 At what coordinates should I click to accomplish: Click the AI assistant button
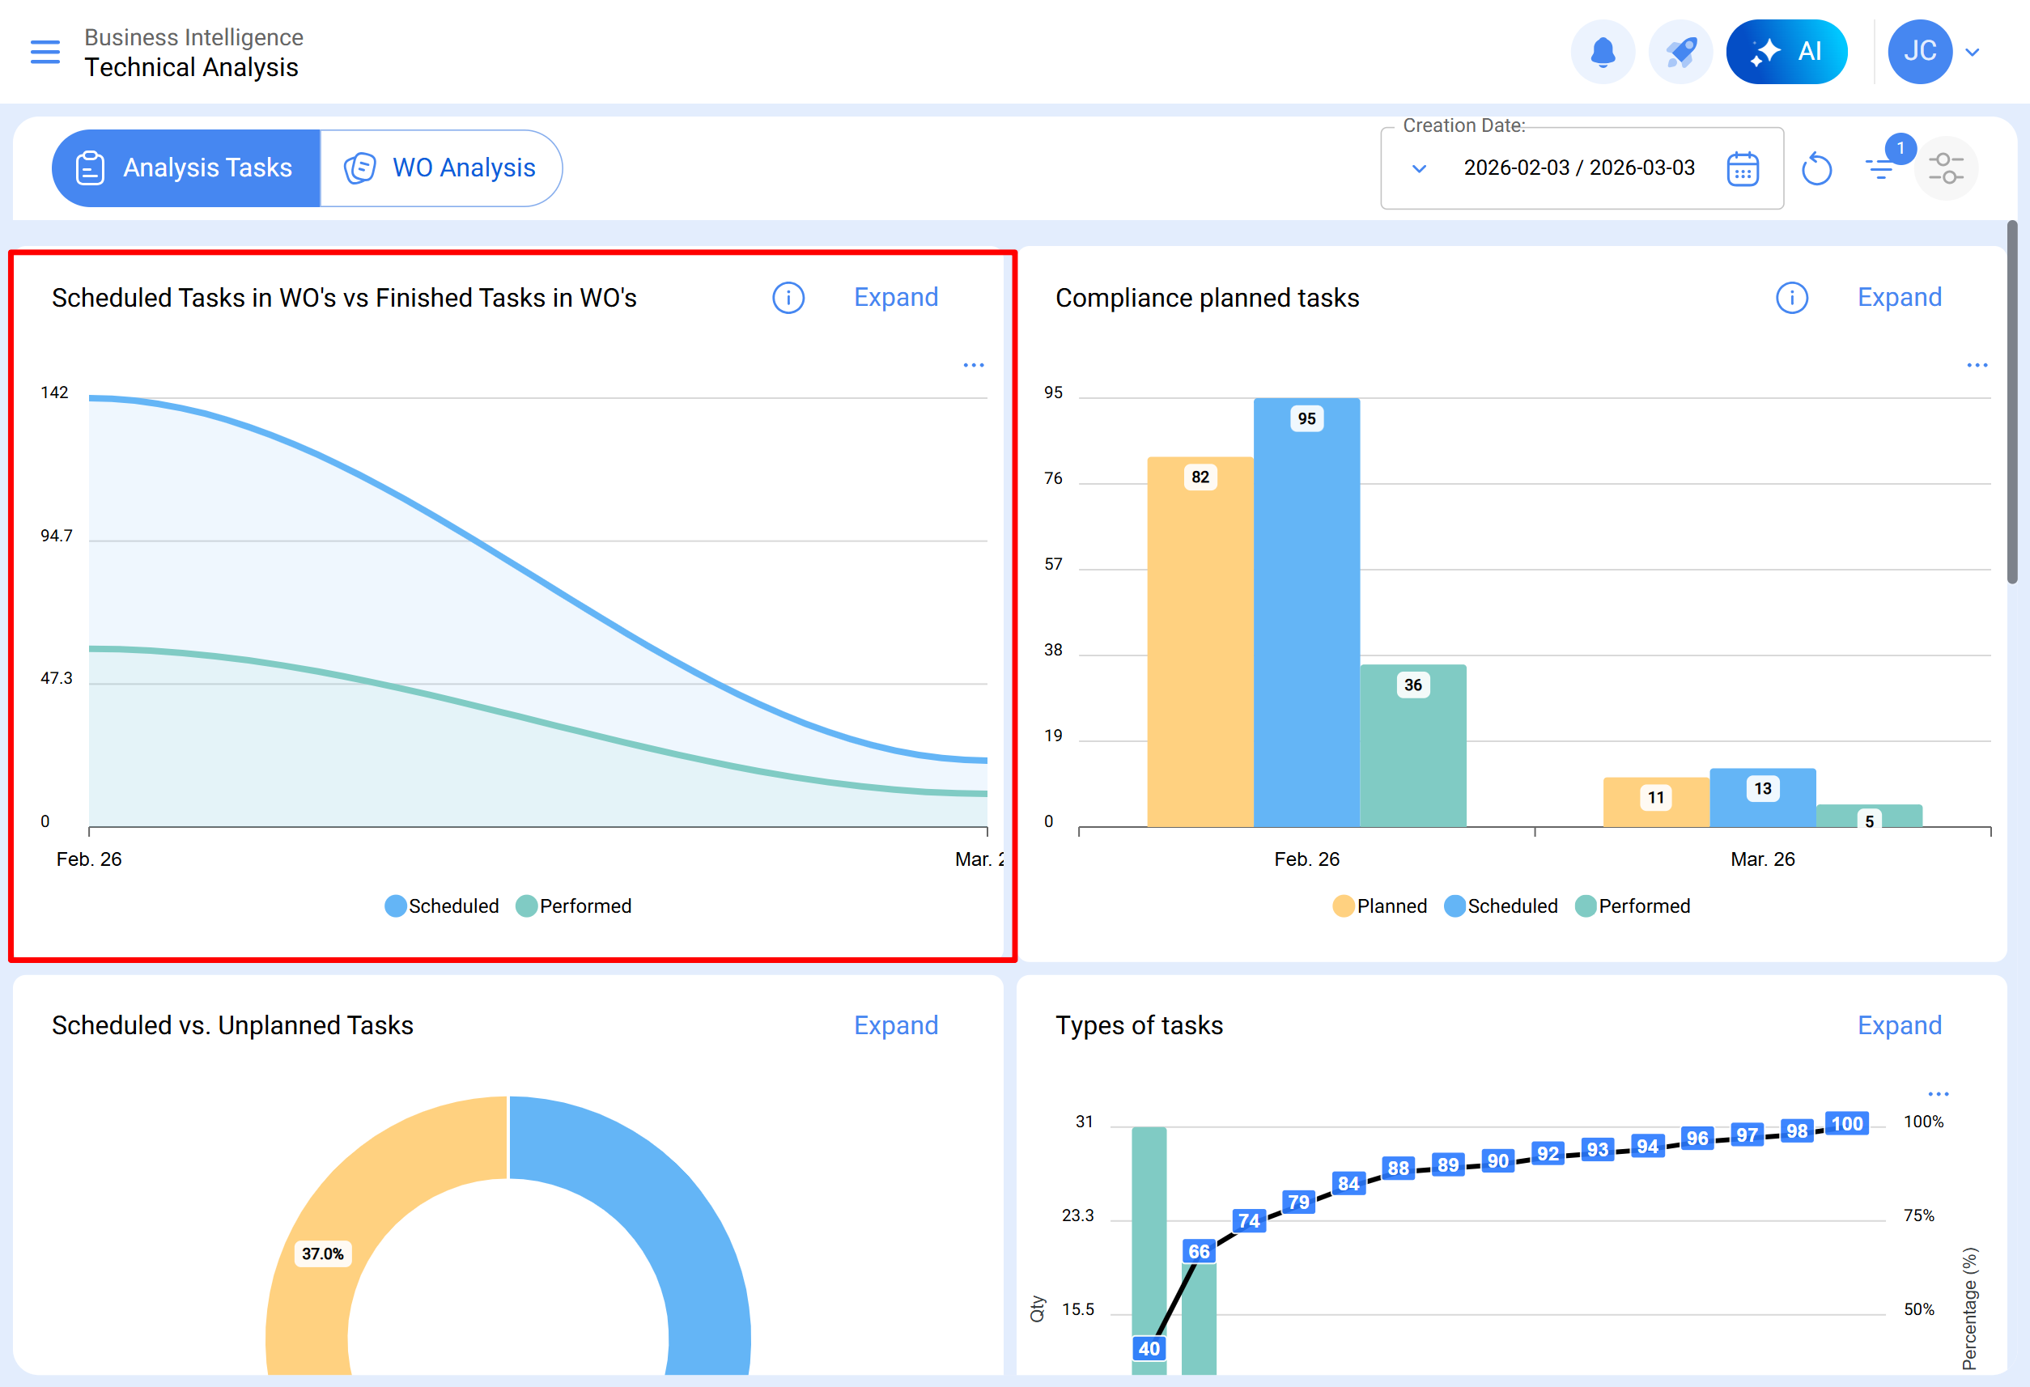tap(1786, 52)
